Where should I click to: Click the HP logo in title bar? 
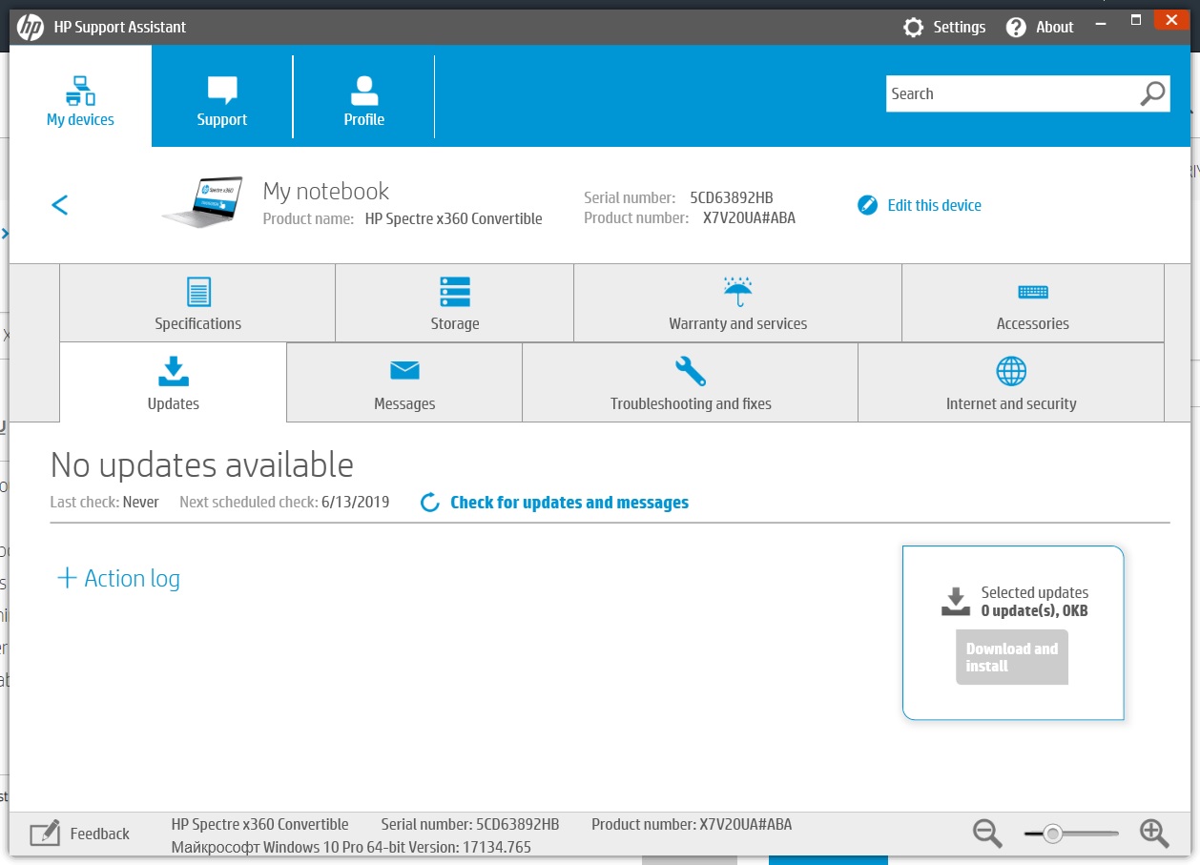[x=31, y=28]
